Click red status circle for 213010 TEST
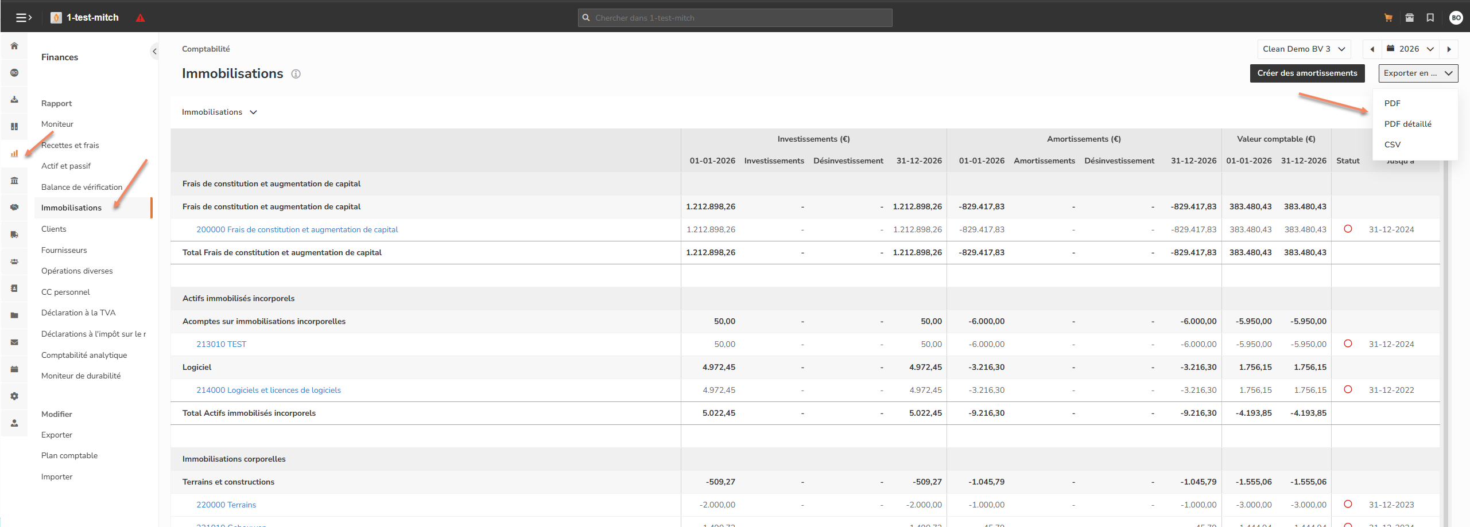The width and height of the screenshot is (1470, 527). 1348,343
